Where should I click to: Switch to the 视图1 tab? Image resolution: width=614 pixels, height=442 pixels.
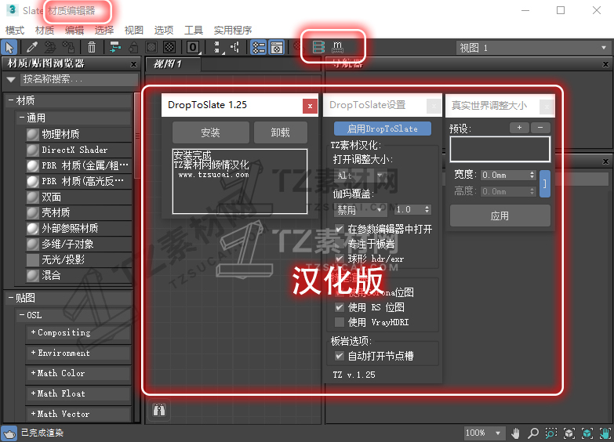tap(173, 63)
